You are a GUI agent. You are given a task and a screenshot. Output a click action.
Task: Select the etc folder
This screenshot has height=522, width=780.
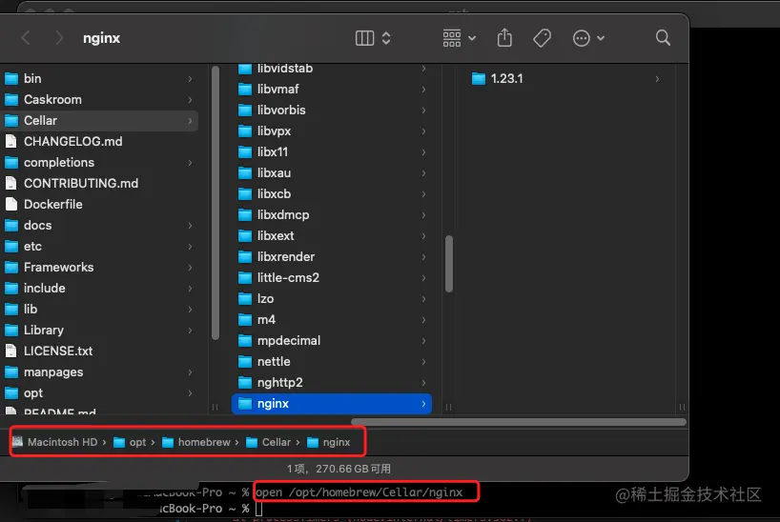coord(99,246)
